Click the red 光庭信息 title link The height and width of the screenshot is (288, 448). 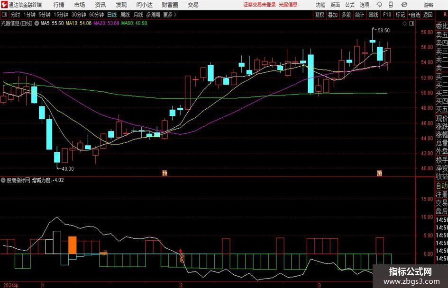(288, 5)
